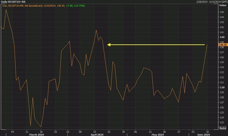This screenshot has width=228, height=136.
Task: Click the Value axis header
Action: (223, 5)
